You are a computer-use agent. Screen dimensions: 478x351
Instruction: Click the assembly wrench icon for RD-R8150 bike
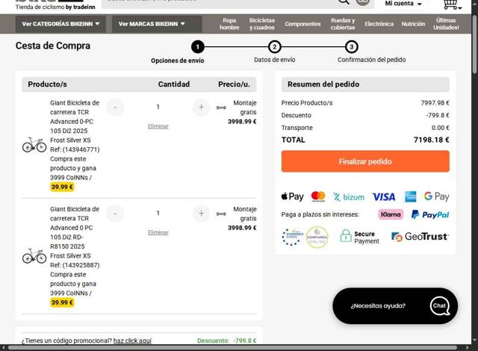[221, 214]
